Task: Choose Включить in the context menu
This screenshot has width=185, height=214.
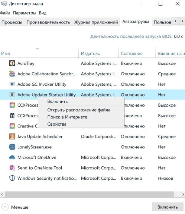Action: point(58,101)
